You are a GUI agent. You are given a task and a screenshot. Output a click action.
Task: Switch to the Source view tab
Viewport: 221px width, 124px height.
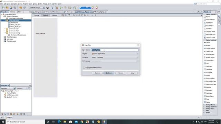[x=37, y=15]
